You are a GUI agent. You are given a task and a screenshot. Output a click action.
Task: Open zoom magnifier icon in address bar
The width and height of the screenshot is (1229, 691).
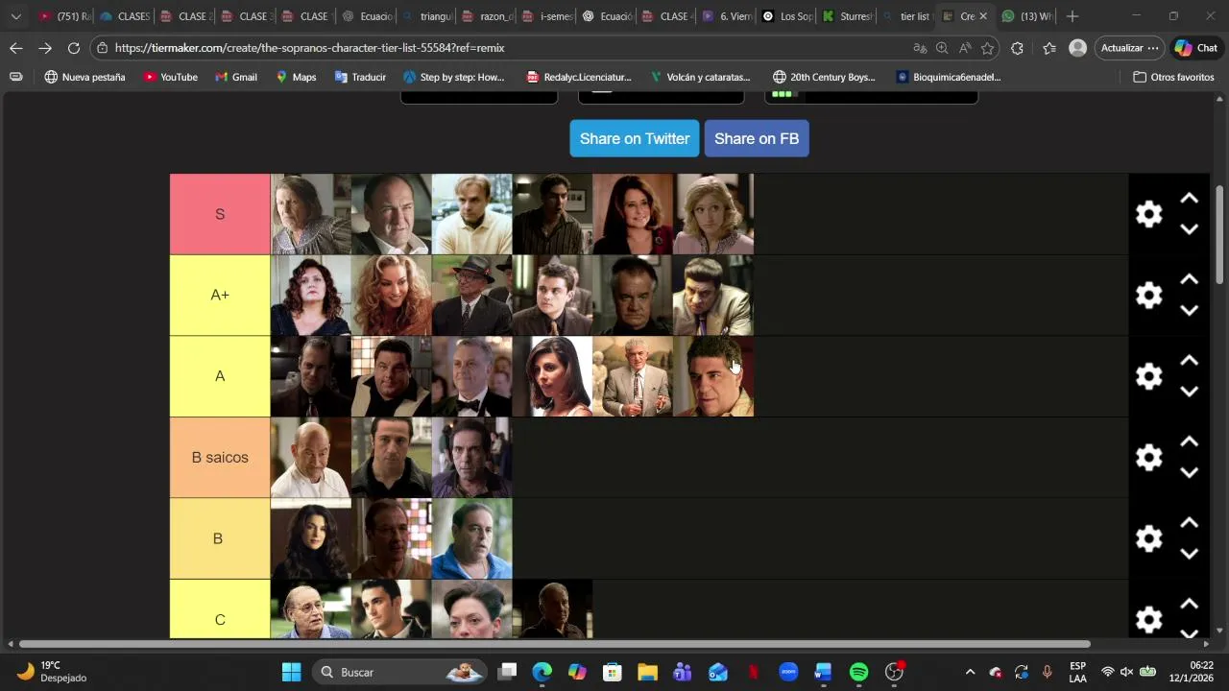tap(942, 48)
